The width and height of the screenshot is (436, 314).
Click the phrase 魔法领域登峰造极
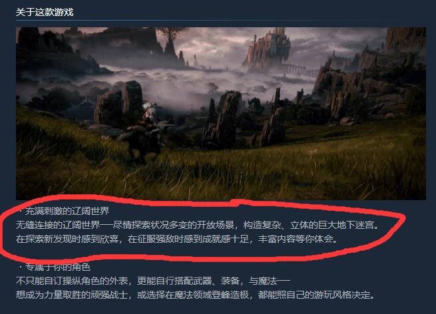pos(211,295)
